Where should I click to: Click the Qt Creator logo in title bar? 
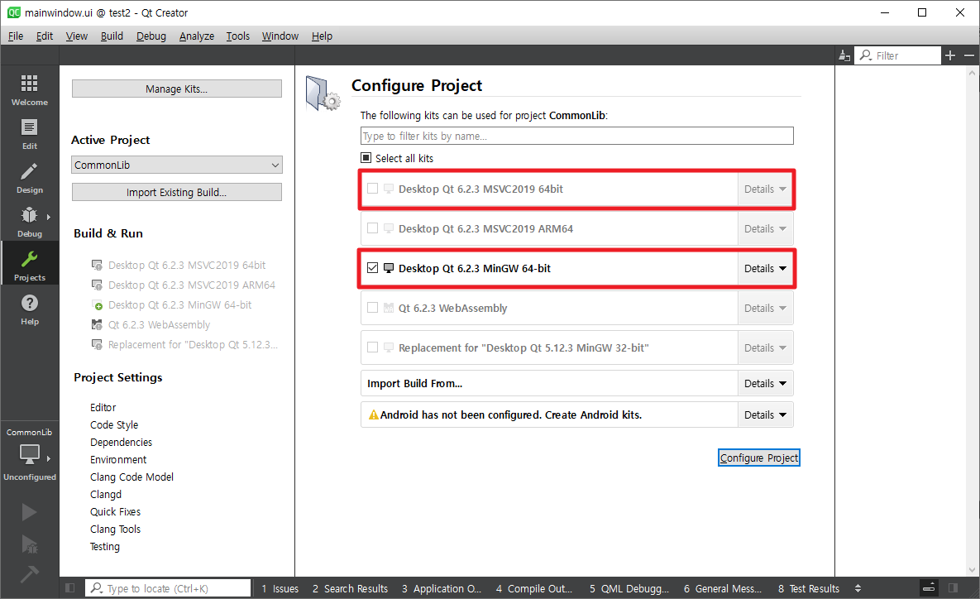point(13,12)
